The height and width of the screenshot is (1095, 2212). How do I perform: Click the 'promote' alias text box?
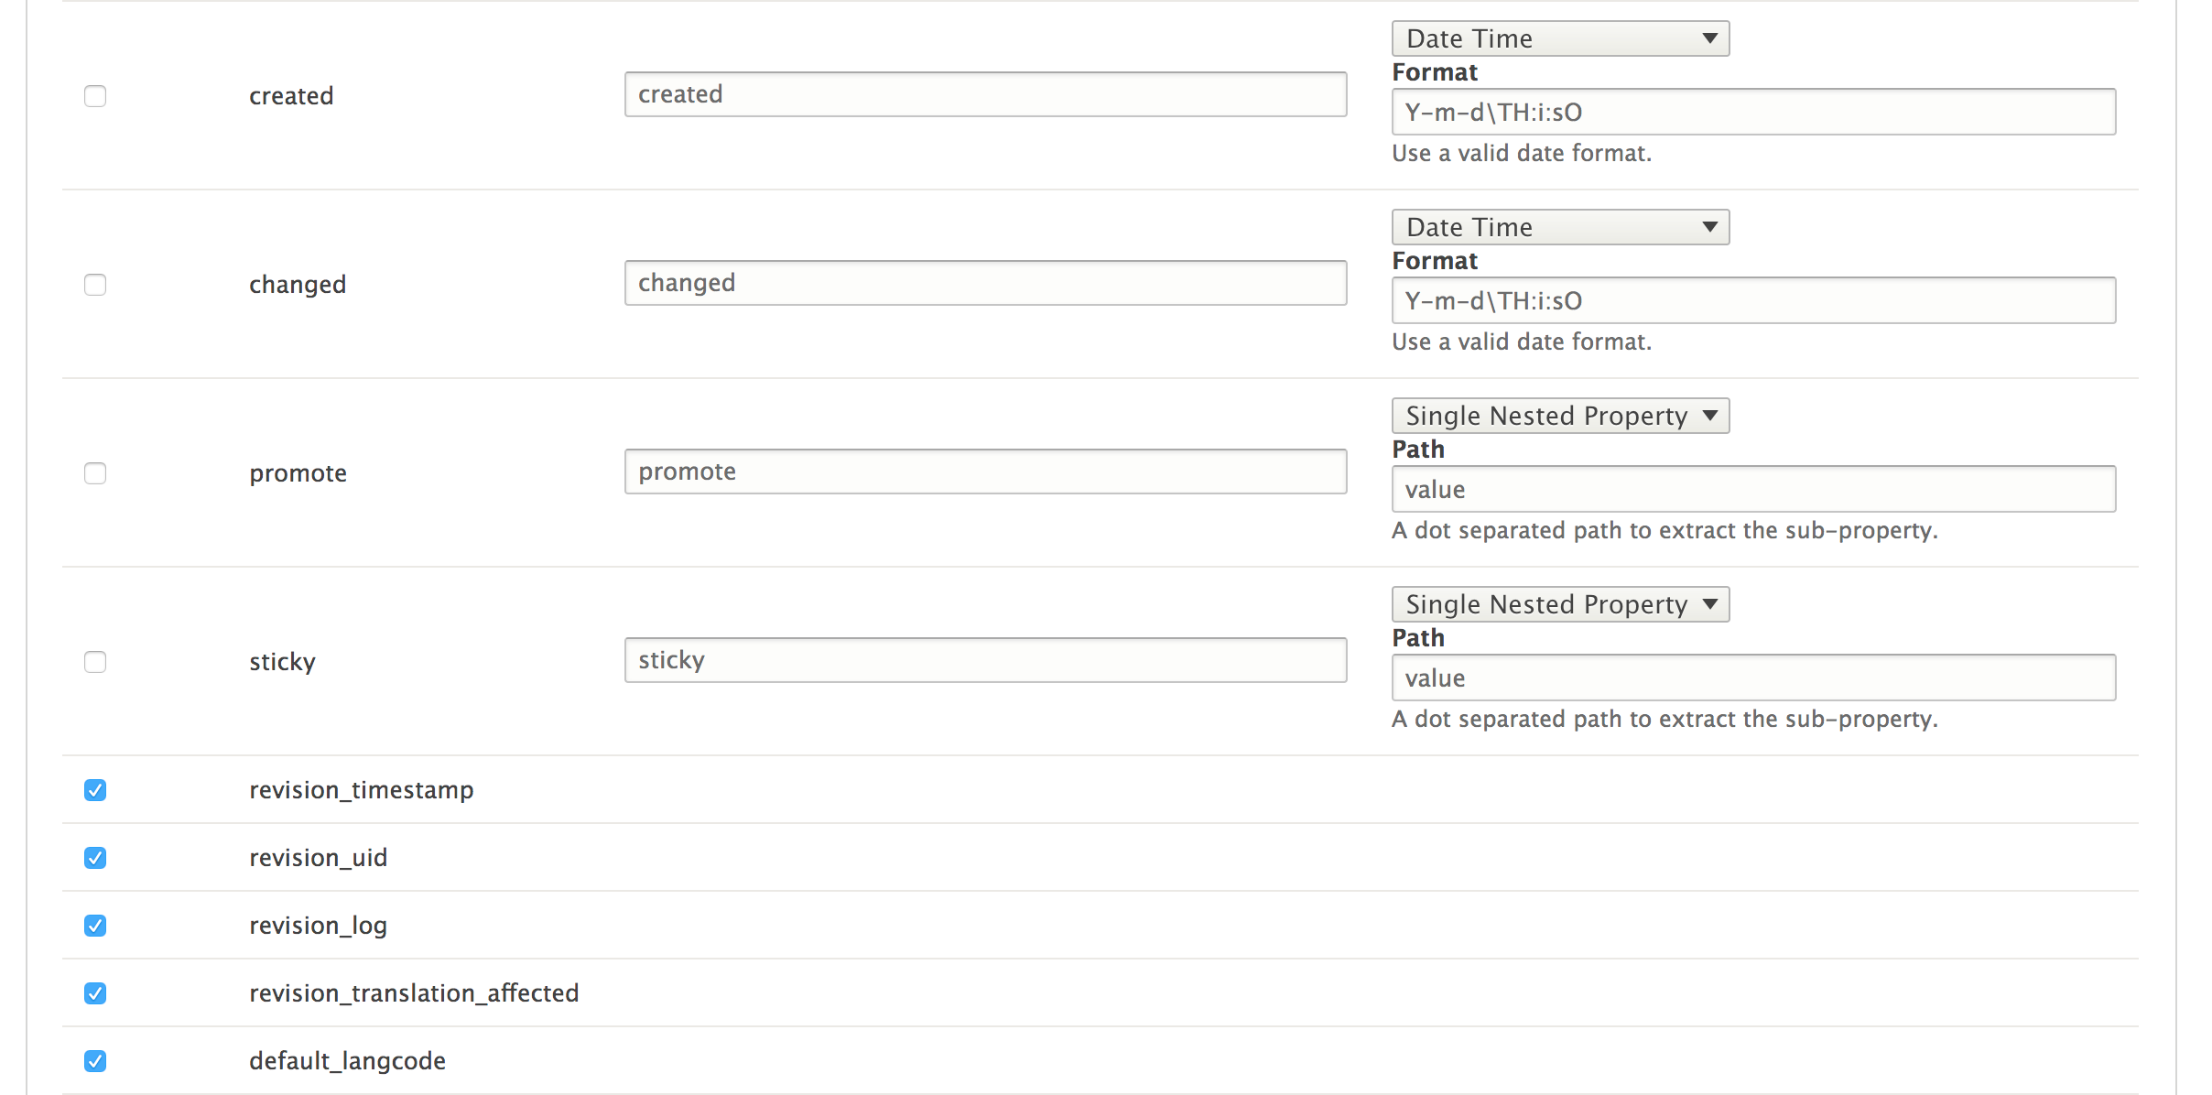[985, 472]
